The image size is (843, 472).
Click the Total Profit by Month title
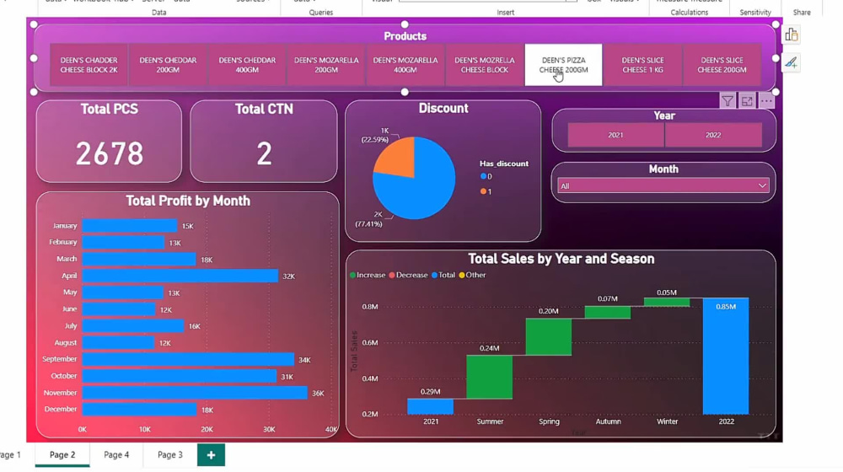(188, 201)
